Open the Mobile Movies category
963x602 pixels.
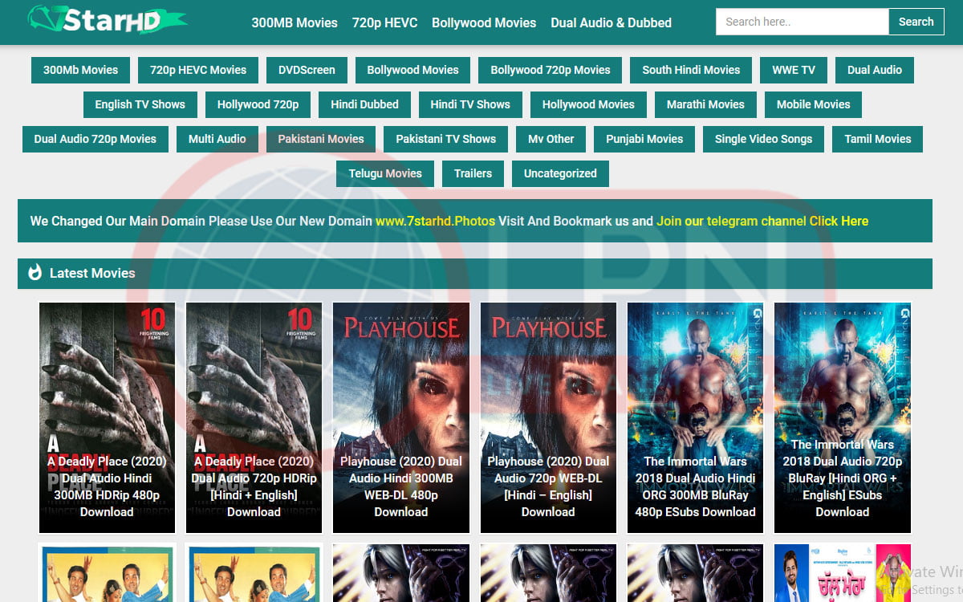813,104
